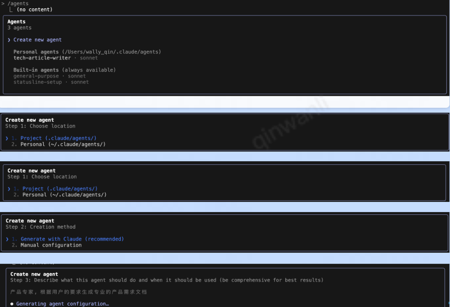
Task: Select Create new agent in the Agents list
Action: coord(37,40)
